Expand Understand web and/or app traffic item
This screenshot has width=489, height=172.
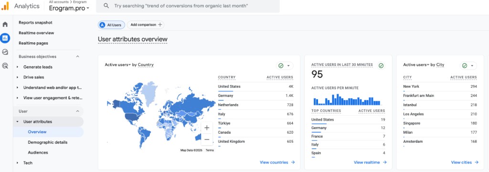tap(18, 87)
